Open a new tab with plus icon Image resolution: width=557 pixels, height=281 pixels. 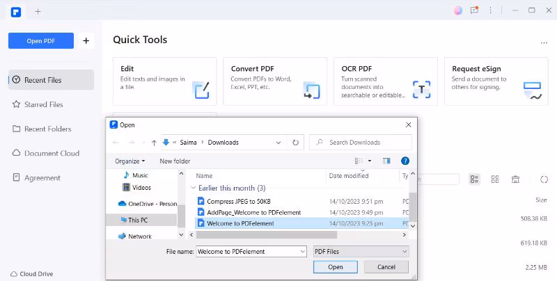click(x=38, y=12)
